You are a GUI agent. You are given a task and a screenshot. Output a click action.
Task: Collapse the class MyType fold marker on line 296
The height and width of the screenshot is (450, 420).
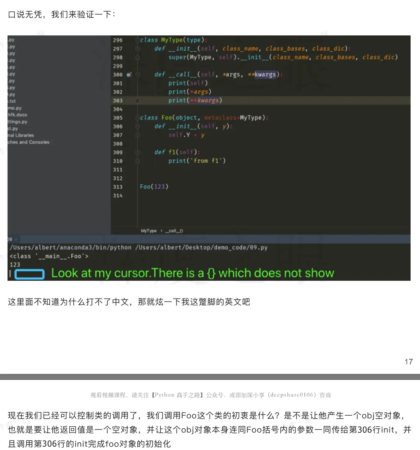(x=137, y=40)
